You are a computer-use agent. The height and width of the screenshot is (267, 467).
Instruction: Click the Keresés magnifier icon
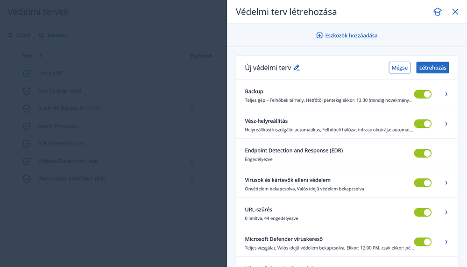tap(42, 35)
